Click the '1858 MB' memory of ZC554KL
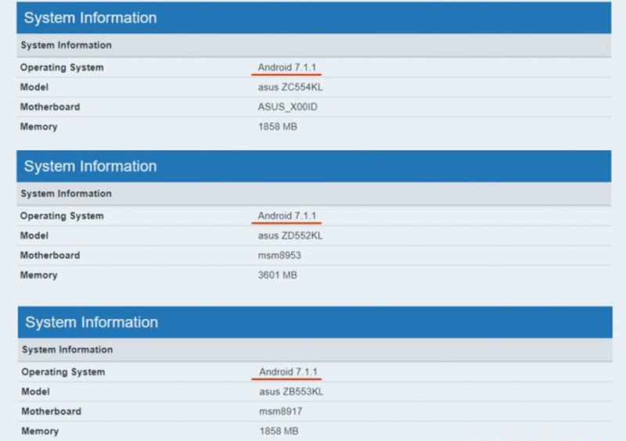 278,127
